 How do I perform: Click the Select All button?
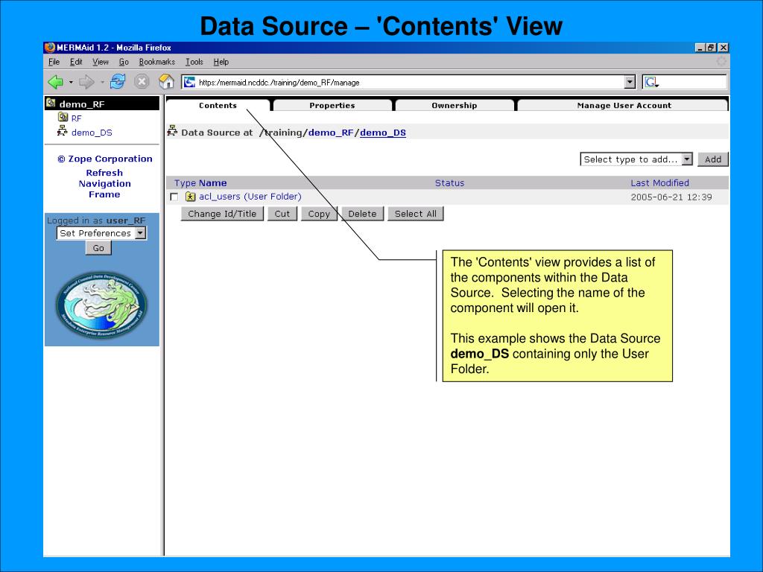coord(416,214)
